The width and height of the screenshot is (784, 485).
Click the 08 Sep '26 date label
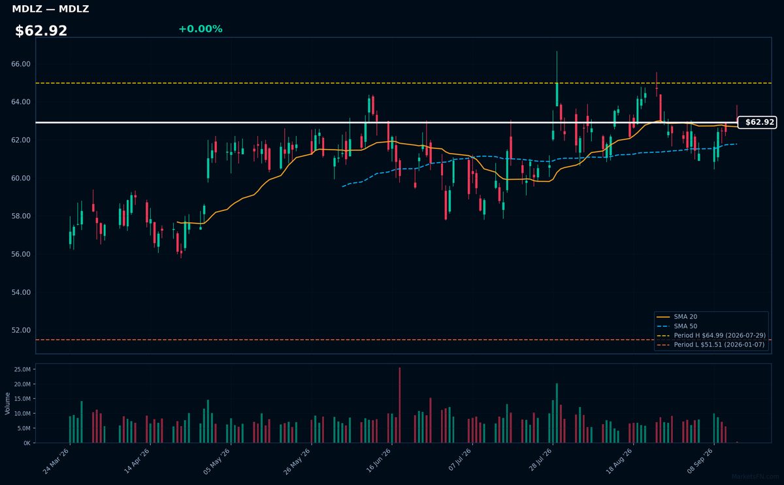pyautogui.click(x=700, y=461)
